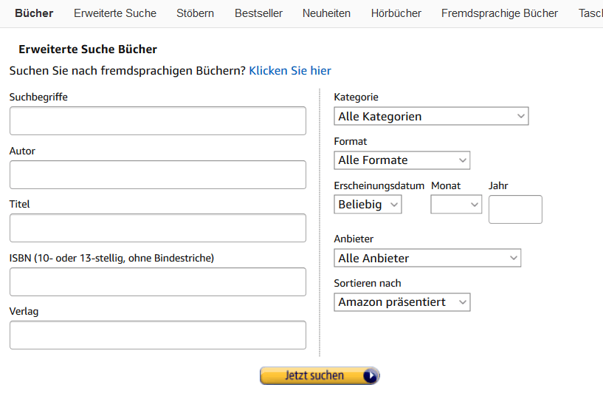The height and width of the screenshot is (396, 603).
Task: Click into the Suchbegriffe field
Action: [x=157, y=120]
